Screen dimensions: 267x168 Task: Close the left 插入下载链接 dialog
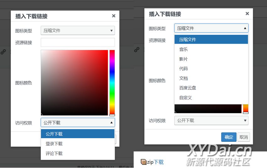pos(114,16)
